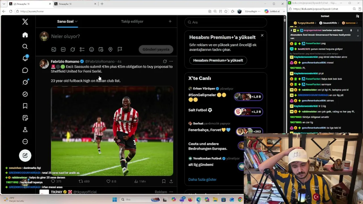Add a new timeline tab with the plus
363x204 pixels.
170,22
